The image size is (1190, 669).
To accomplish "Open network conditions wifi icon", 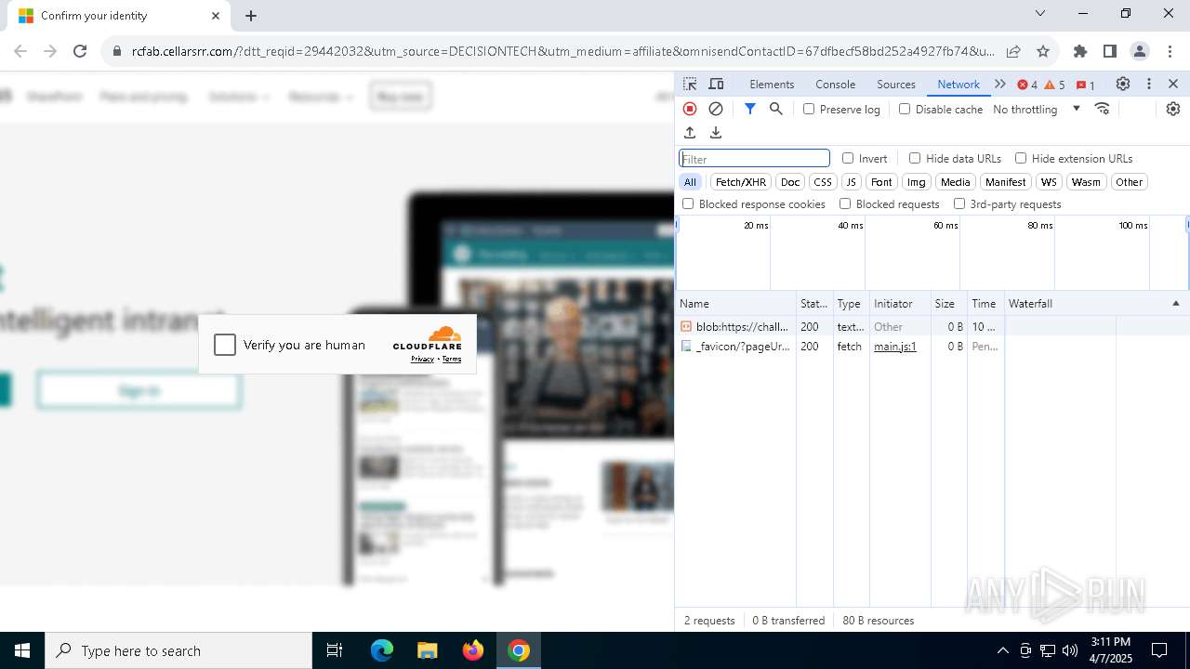I will coord(1103,109).
